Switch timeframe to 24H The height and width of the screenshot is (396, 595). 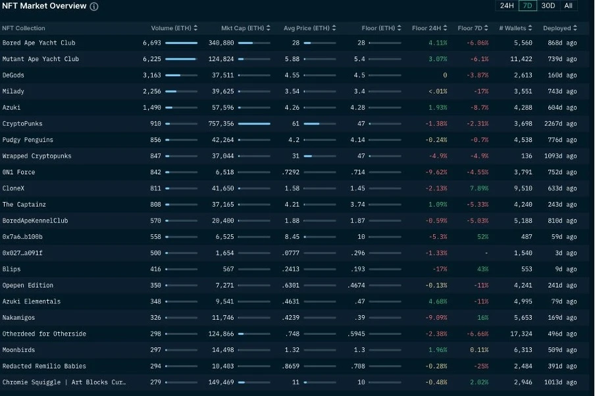click(507, 6)
